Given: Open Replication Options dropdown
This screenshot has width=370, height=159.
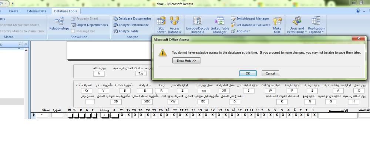Looking at the screenshot, I should coord(316,25).
